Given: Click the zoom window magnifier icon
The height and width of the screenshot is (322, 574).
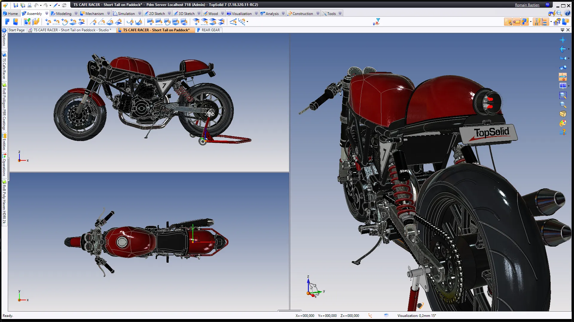Looking at the screenshot, I should pos(563,95).
